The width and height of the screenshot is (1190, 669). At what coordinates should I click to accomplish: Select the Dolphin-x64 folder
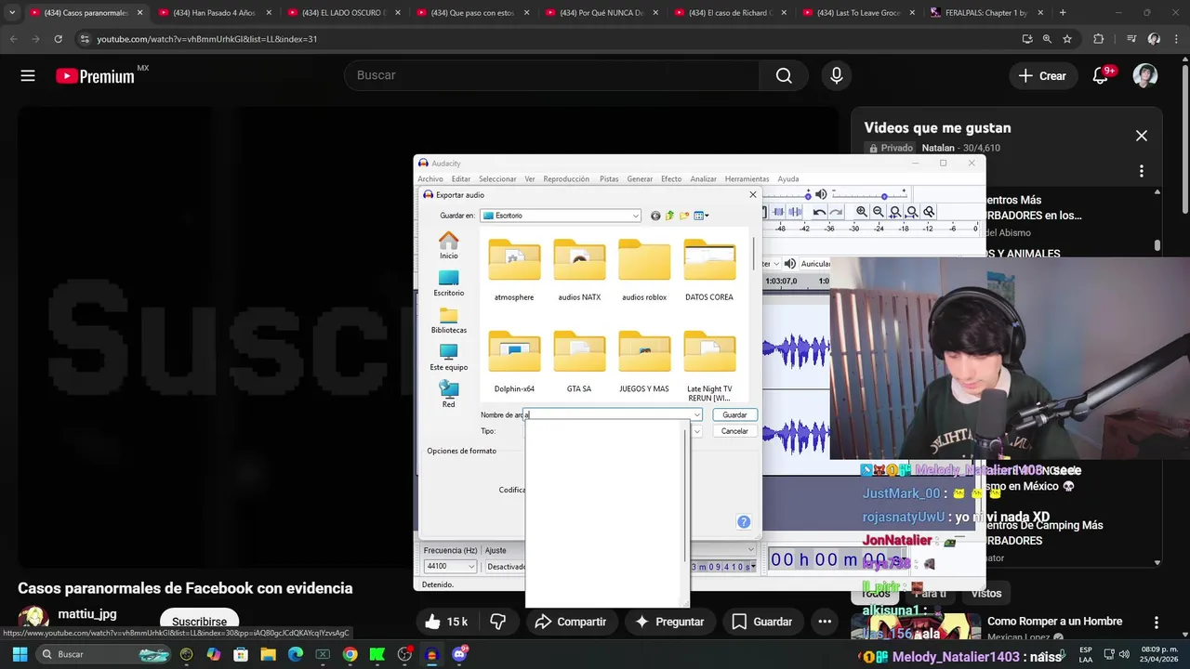tap(514, 361)
